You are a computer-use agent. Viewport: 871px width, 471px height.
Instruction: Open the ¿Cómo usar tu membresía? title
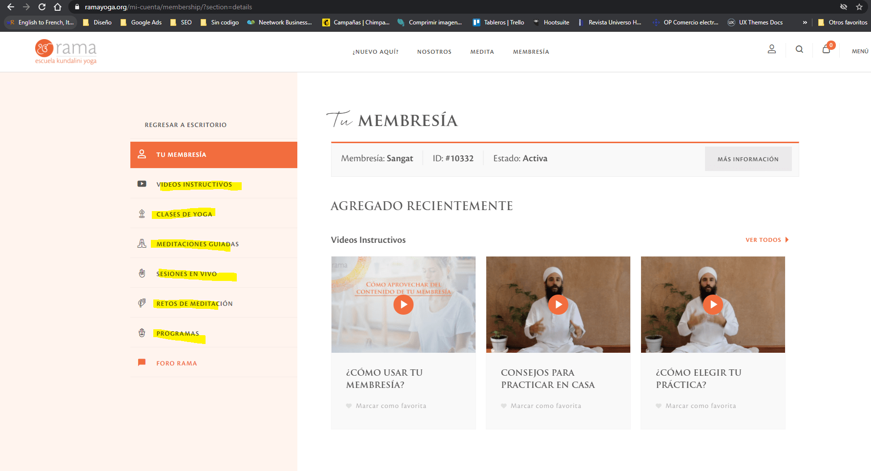(384, 379)
